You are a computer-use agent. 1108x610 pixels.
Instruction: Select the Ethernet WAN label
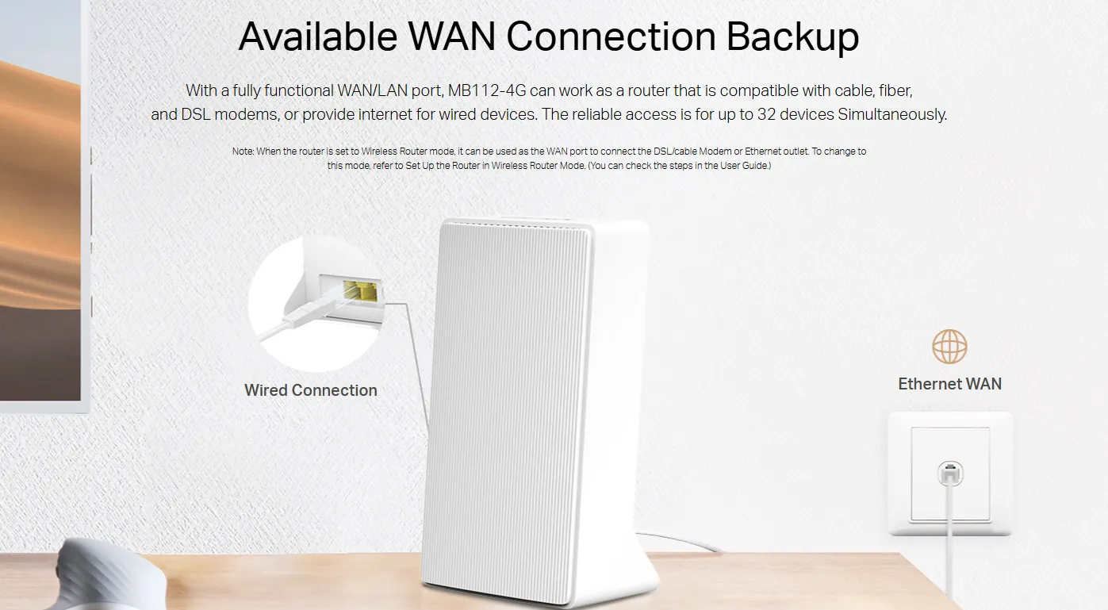949,384
